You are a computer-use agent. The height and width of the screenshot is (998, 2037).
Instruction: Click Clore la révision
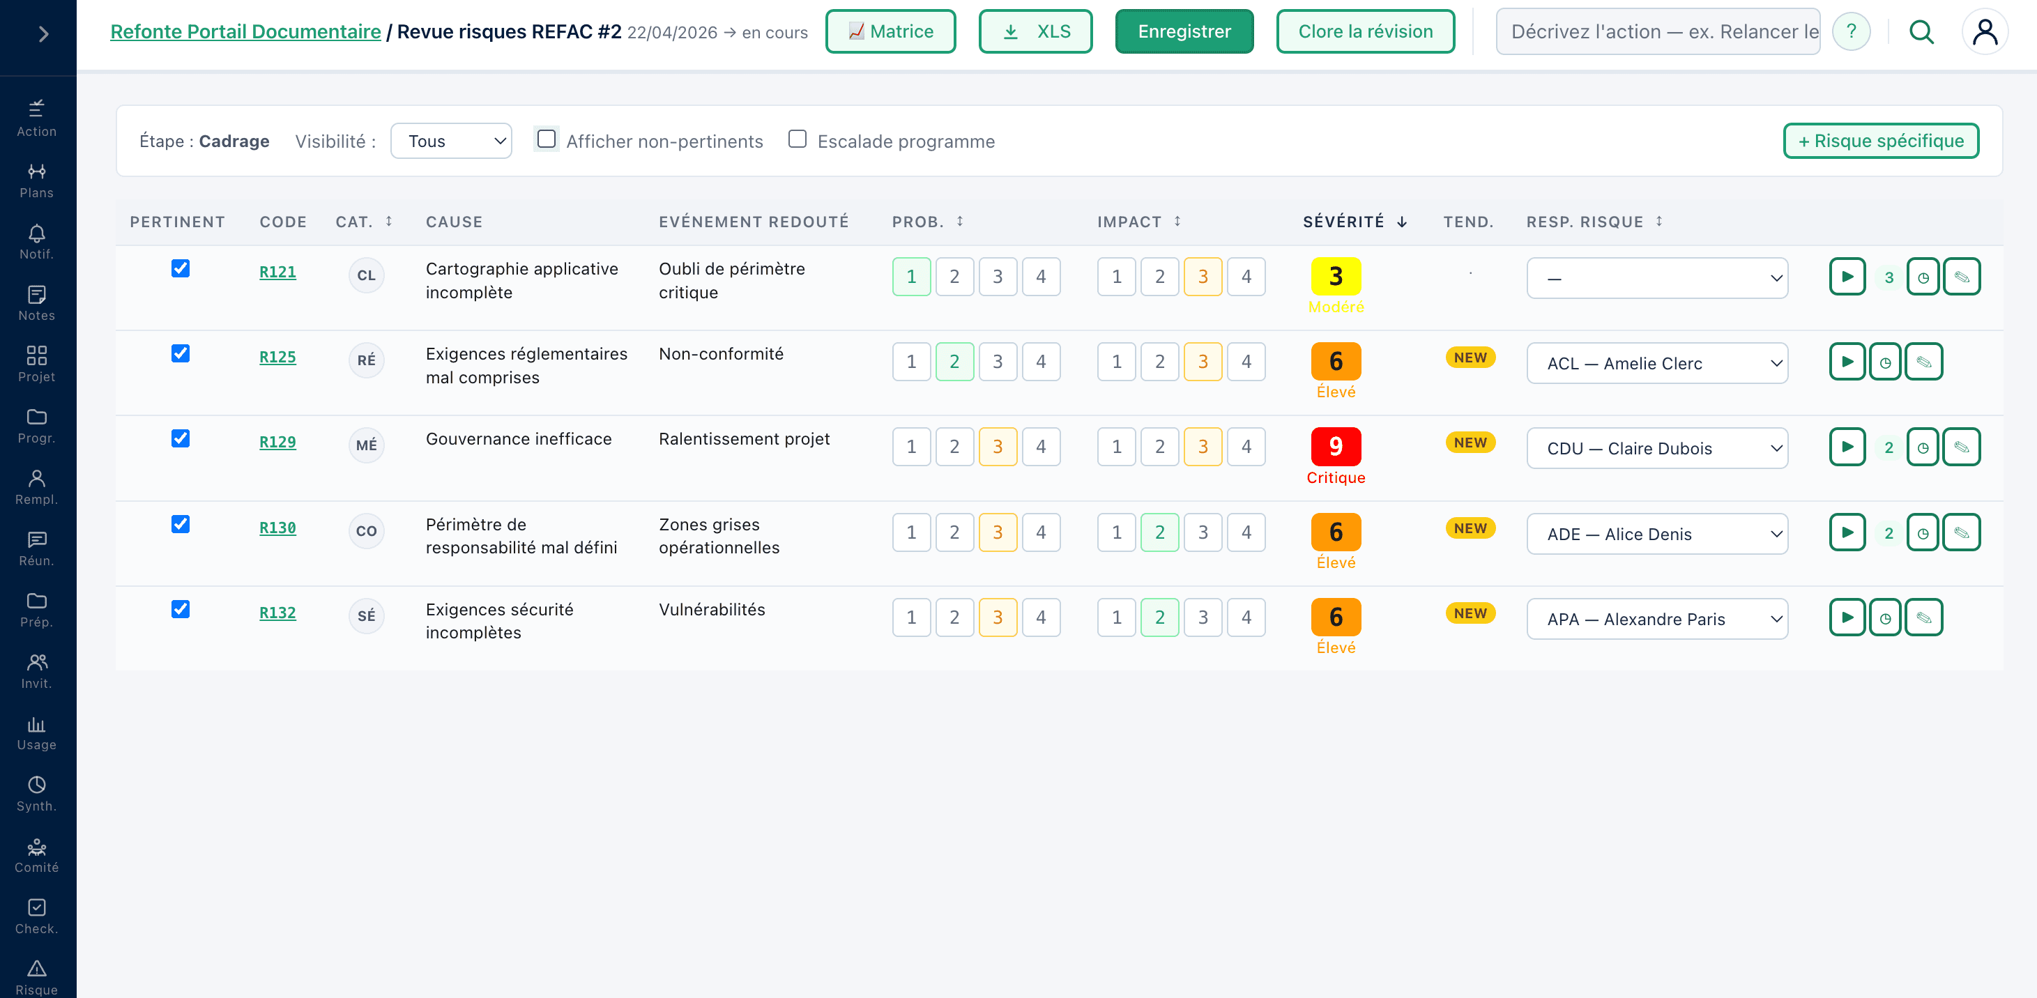click(x=1365, y=31)
